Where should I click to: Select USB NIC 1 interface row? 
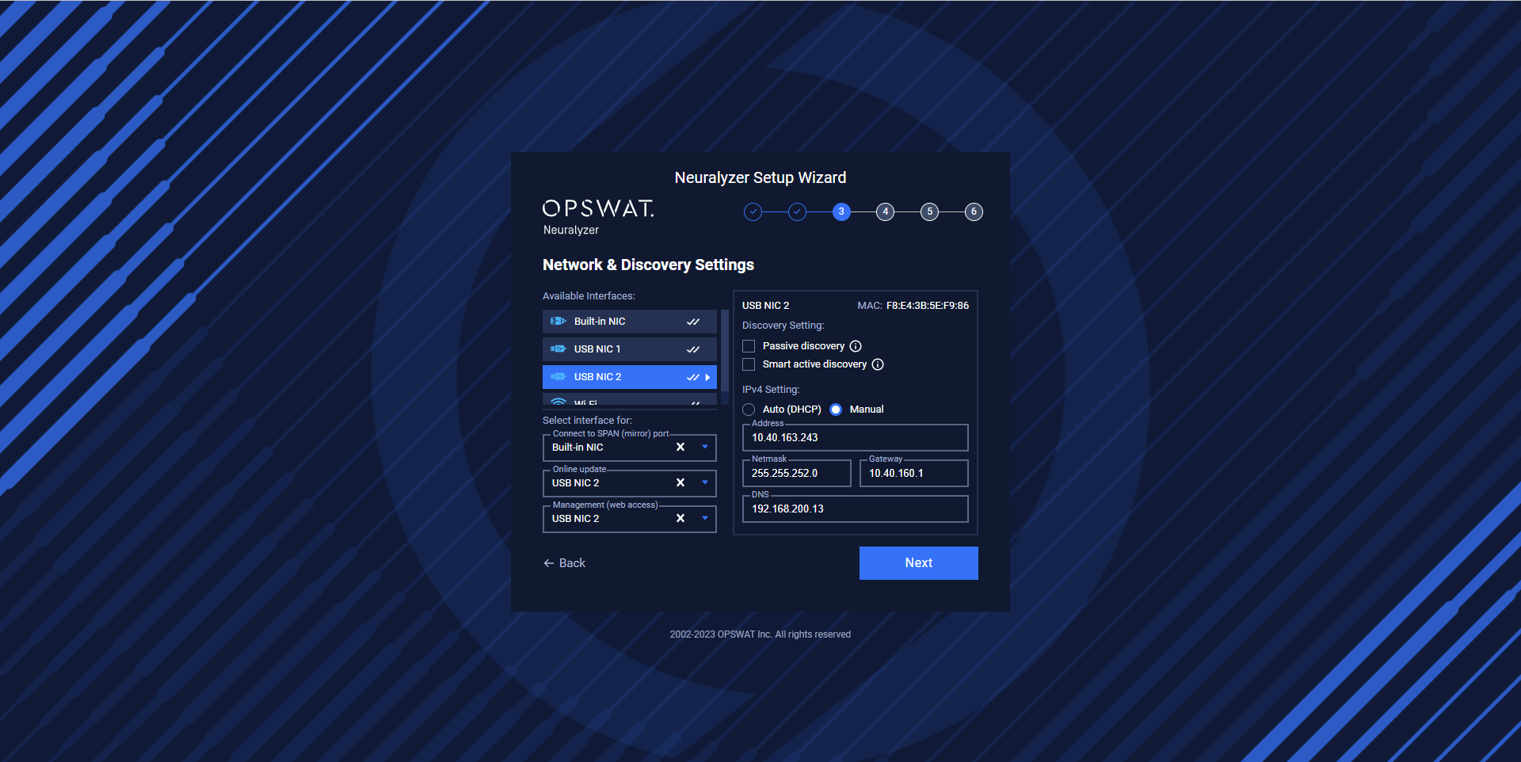[x=630, y=349]
